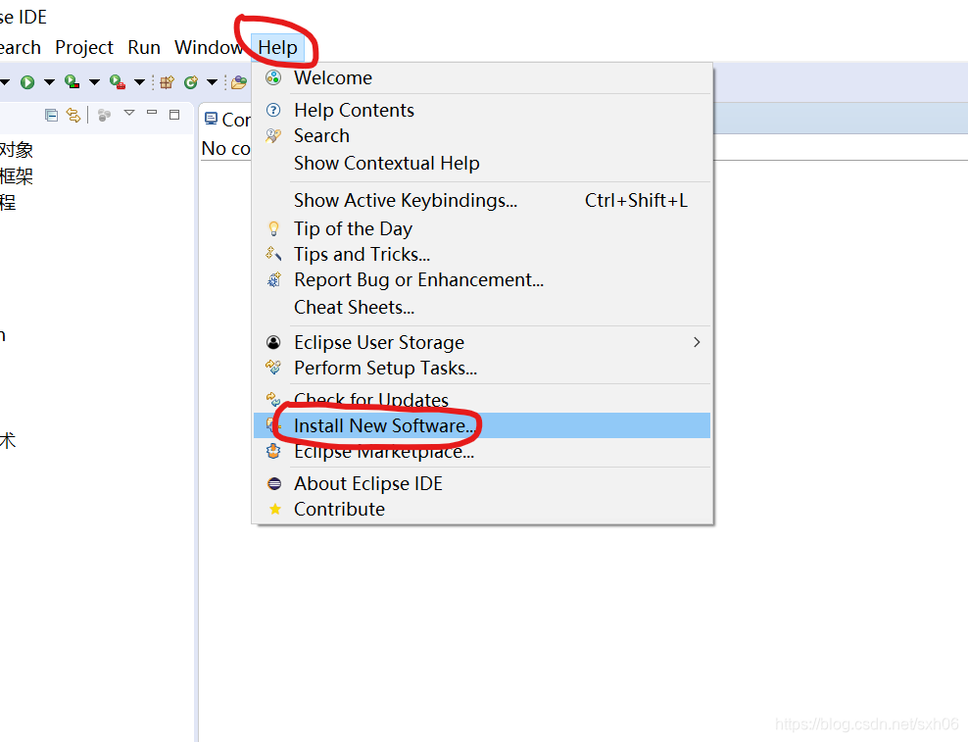Open the External Tools dropdown arrow

point(139,82)
